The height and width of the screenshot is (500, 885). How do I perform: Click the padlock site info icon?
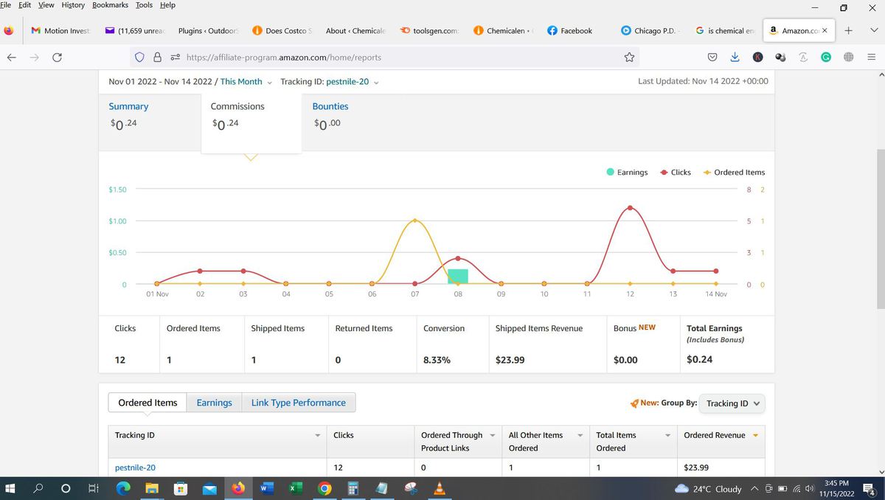click(x=156, y=57)
